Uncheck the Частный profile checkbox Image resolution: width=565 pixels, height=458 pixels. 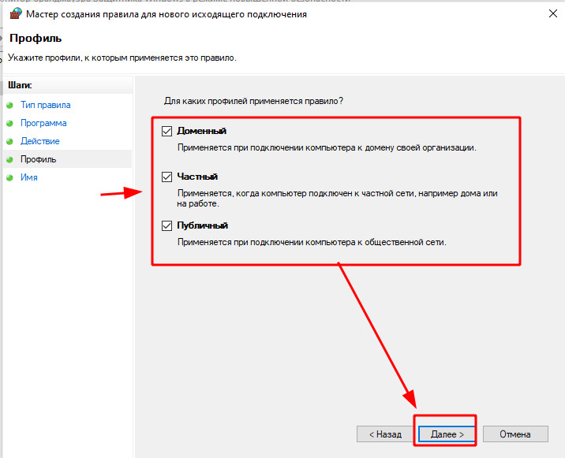[167, 177]
